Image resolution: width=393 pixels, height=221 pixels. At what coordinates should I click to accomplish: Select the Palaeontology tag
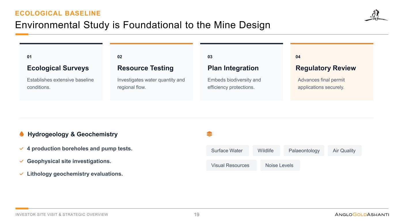click(x=304, y=150)
